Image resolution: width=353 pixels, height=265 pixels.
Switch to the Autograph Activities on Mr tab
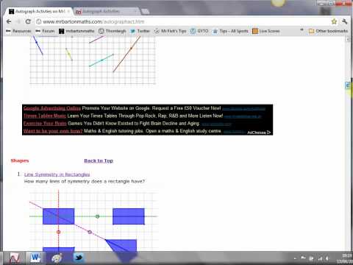(x=39, y=11)
